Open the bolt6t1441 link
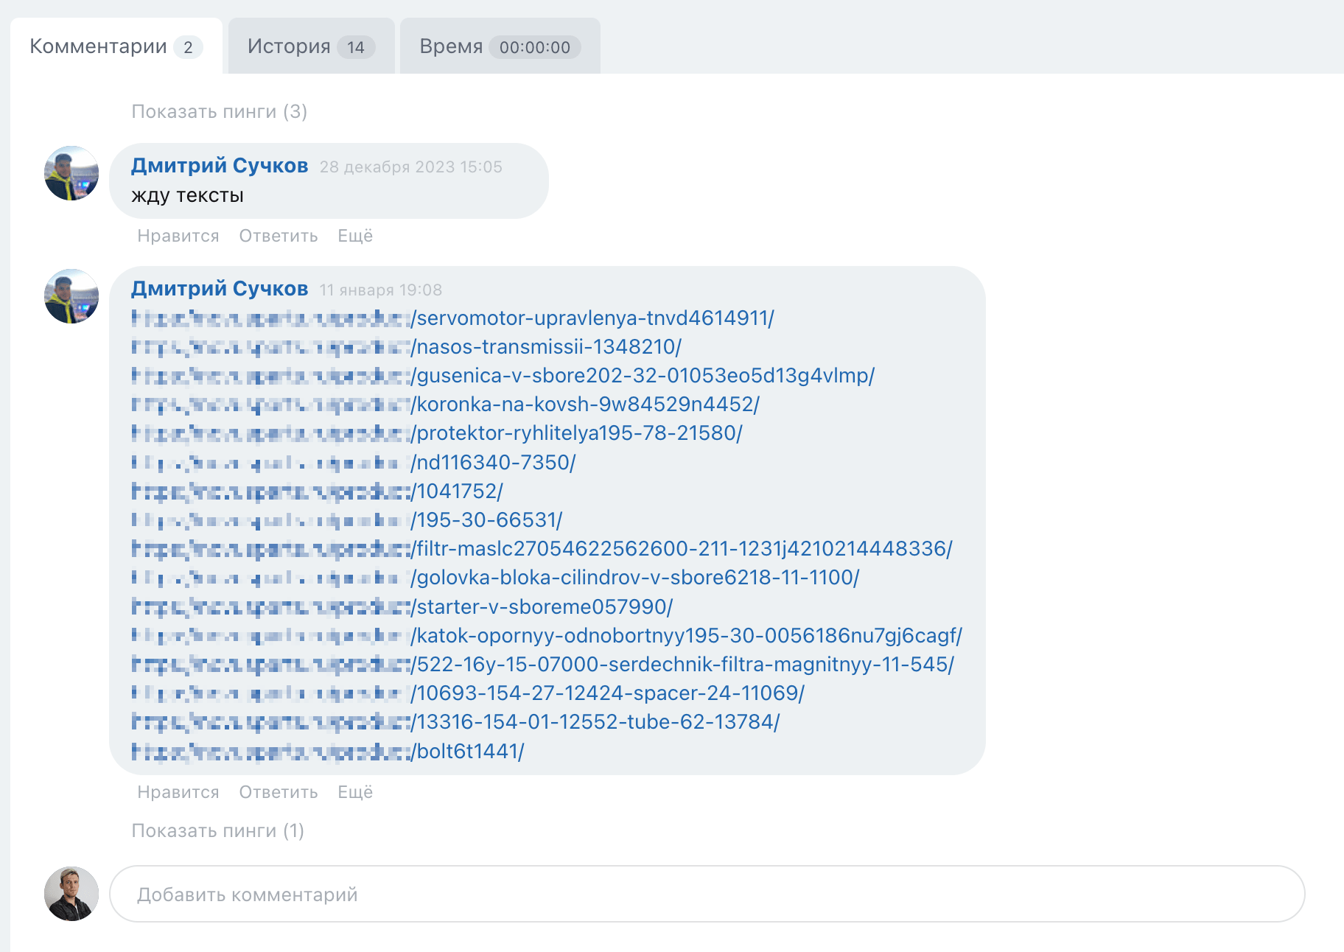 (469, 752)
